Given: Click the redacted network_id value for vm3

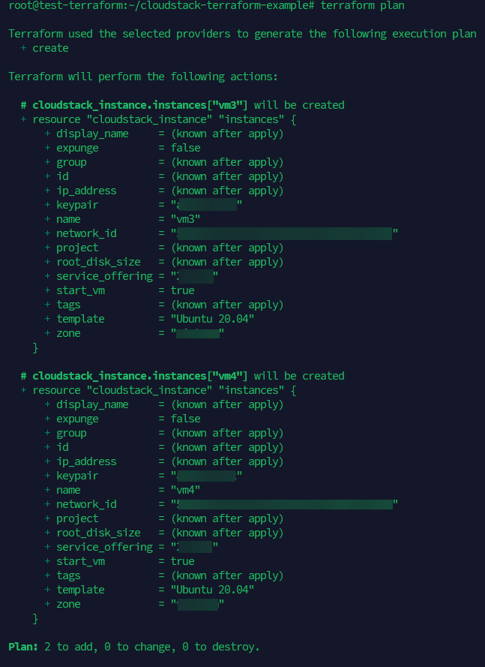Looking at the screenshot, I should click(x=284, y=233).
